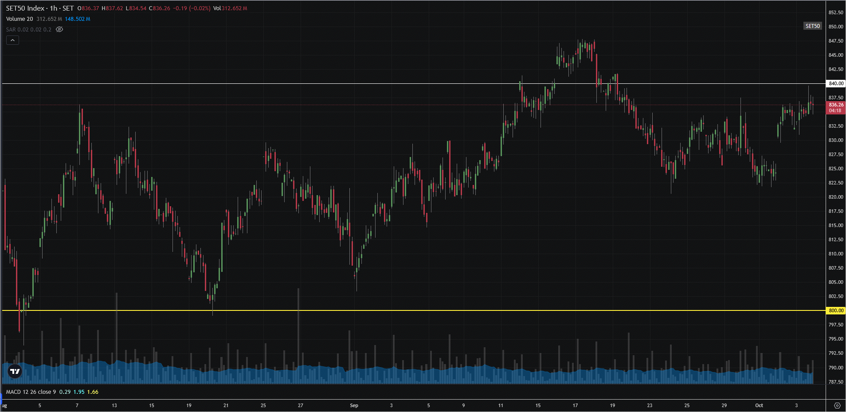This screenshot has width=846, height=412.
Task: Click the SAR 0.02 0.02 0.2 legend
Action: [x=29, y=30]
